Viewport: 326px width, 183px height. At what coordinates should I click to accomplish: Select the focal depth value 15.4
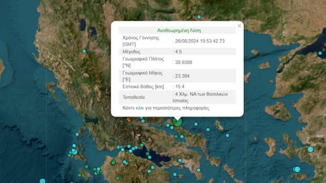(x=180, y=87)
